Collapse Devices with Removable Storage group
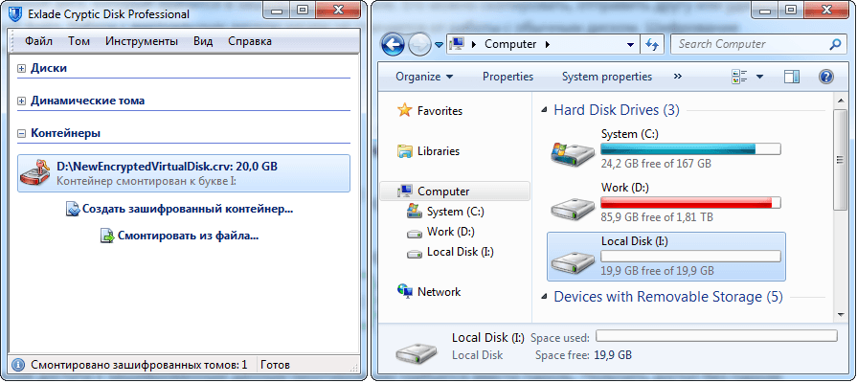857x383 pixels. coord(544,297)
